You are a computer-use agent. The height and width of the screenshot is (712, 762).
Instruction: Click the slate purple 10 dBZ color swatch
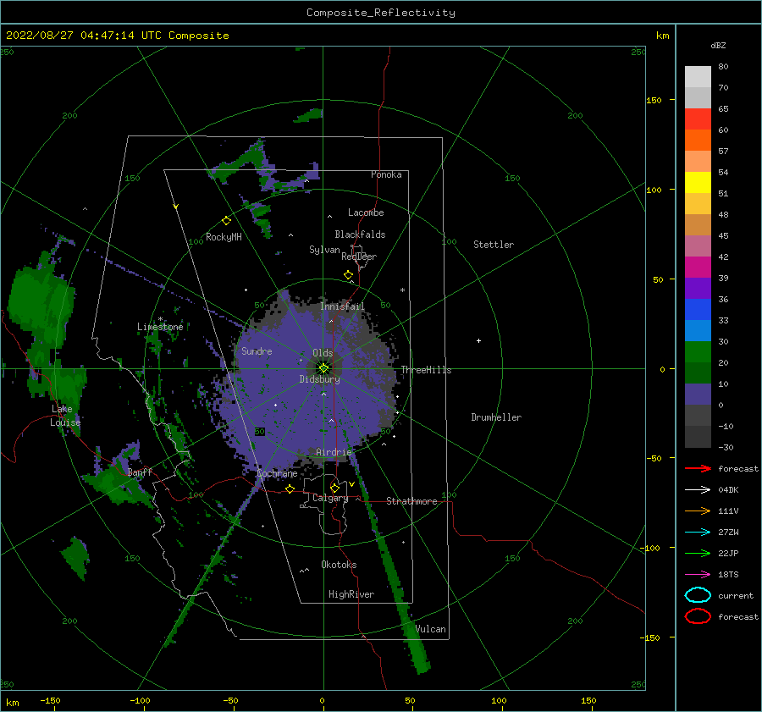tap(698, 394)
